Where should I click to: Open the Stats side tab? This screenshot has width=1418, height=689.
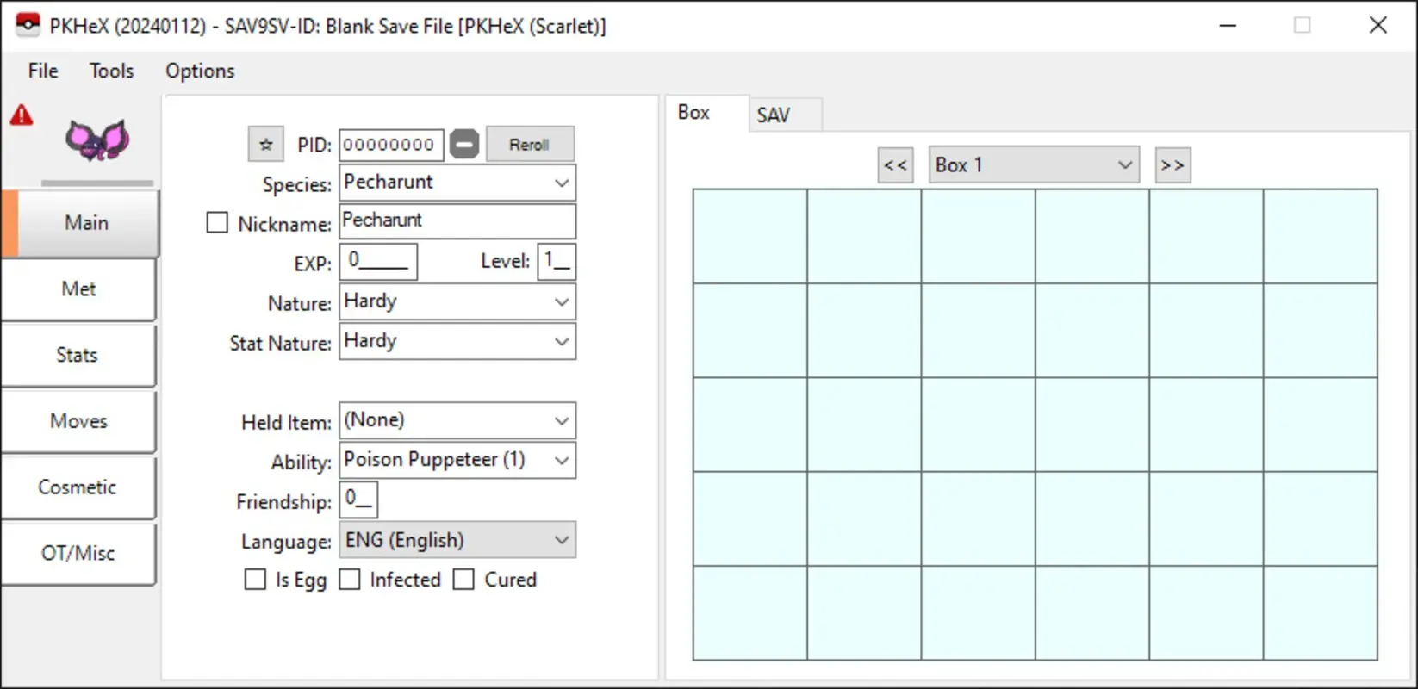click(x=78, y=355)
